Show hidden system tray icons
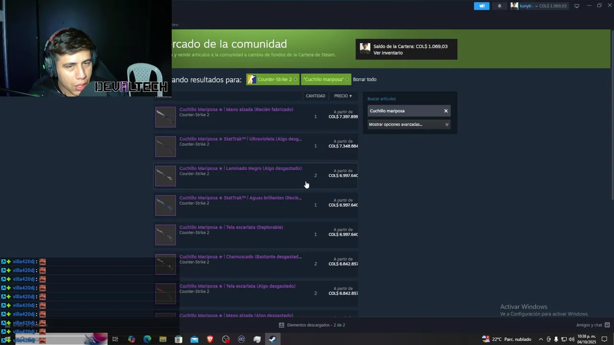Screen dimensions: 614x345 (541, 339)
